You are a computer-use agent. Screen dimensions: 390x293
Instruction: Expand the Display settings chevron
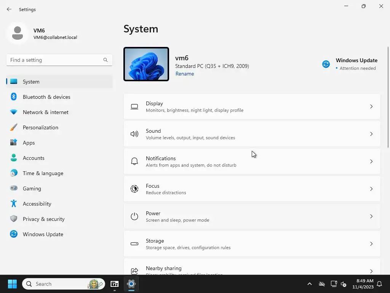(371, 107)
